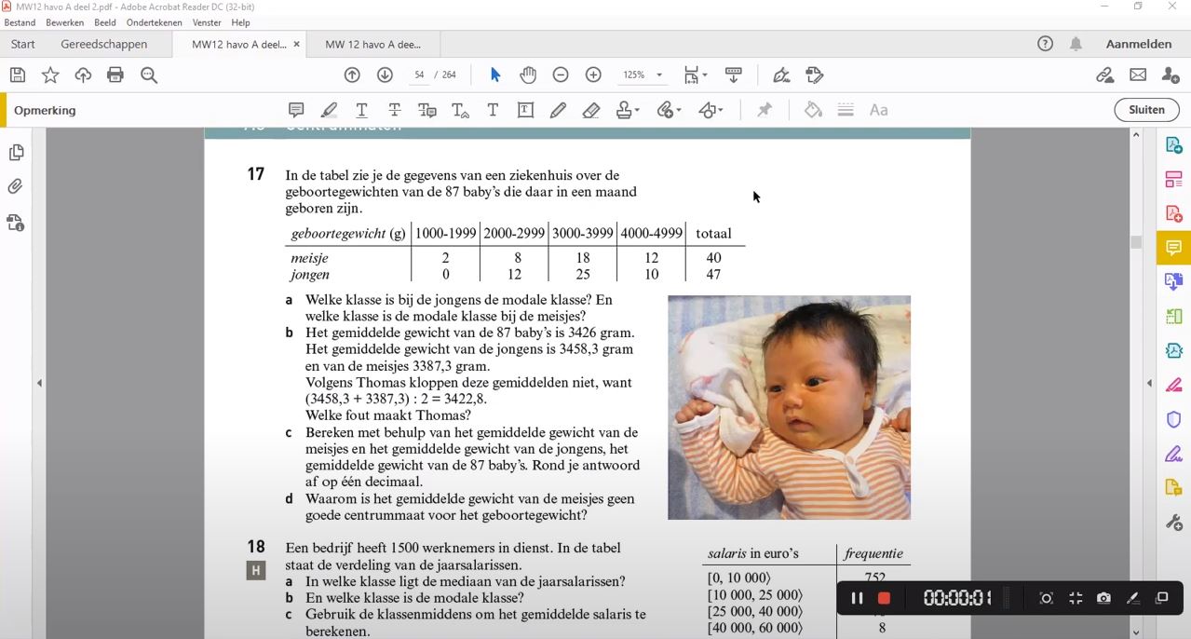Click the save file icon

click(18, 75)
